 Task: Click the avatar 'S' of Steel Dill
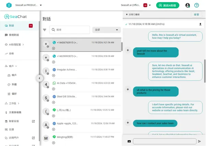46,98
